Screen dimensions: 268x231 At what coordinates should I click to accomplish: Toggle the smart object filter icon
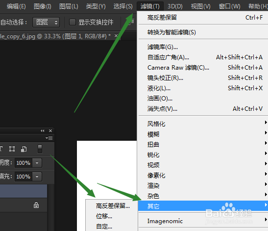24,149
